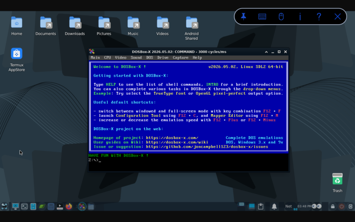Screen dimensions: 355x222
Task: Click the green HELP word in the welcome text
Action: click(111, 84)
